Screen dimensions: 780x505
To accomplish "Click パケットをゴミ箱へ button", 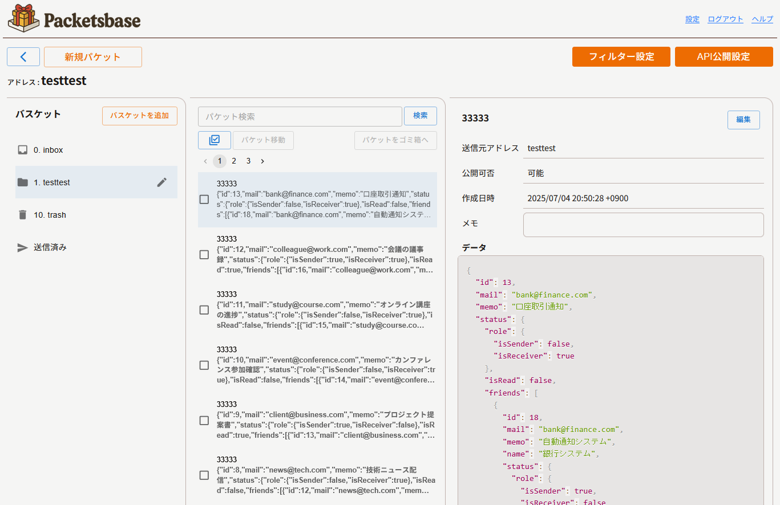I will coord(395,140).
